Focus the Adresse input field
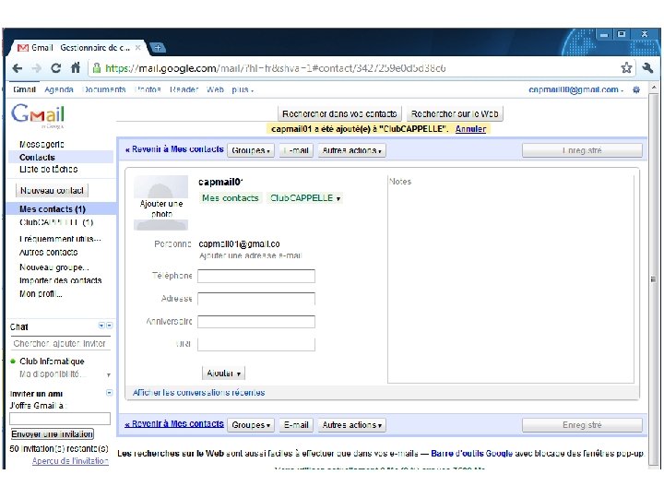Screen dimensions: 664x498 (x=256, y=299)
